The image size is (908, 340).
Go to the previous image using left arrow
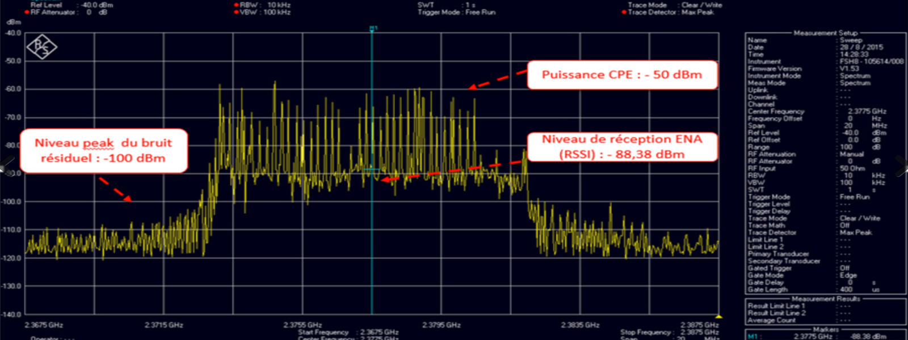[x=7, y=165]
